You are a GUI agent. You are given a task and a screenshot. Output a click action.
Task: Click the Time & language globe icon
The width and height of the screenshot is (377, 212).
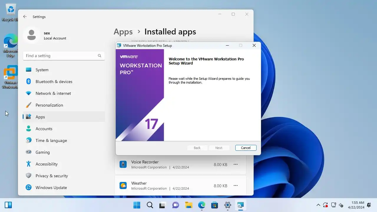[x=29, y=140]
